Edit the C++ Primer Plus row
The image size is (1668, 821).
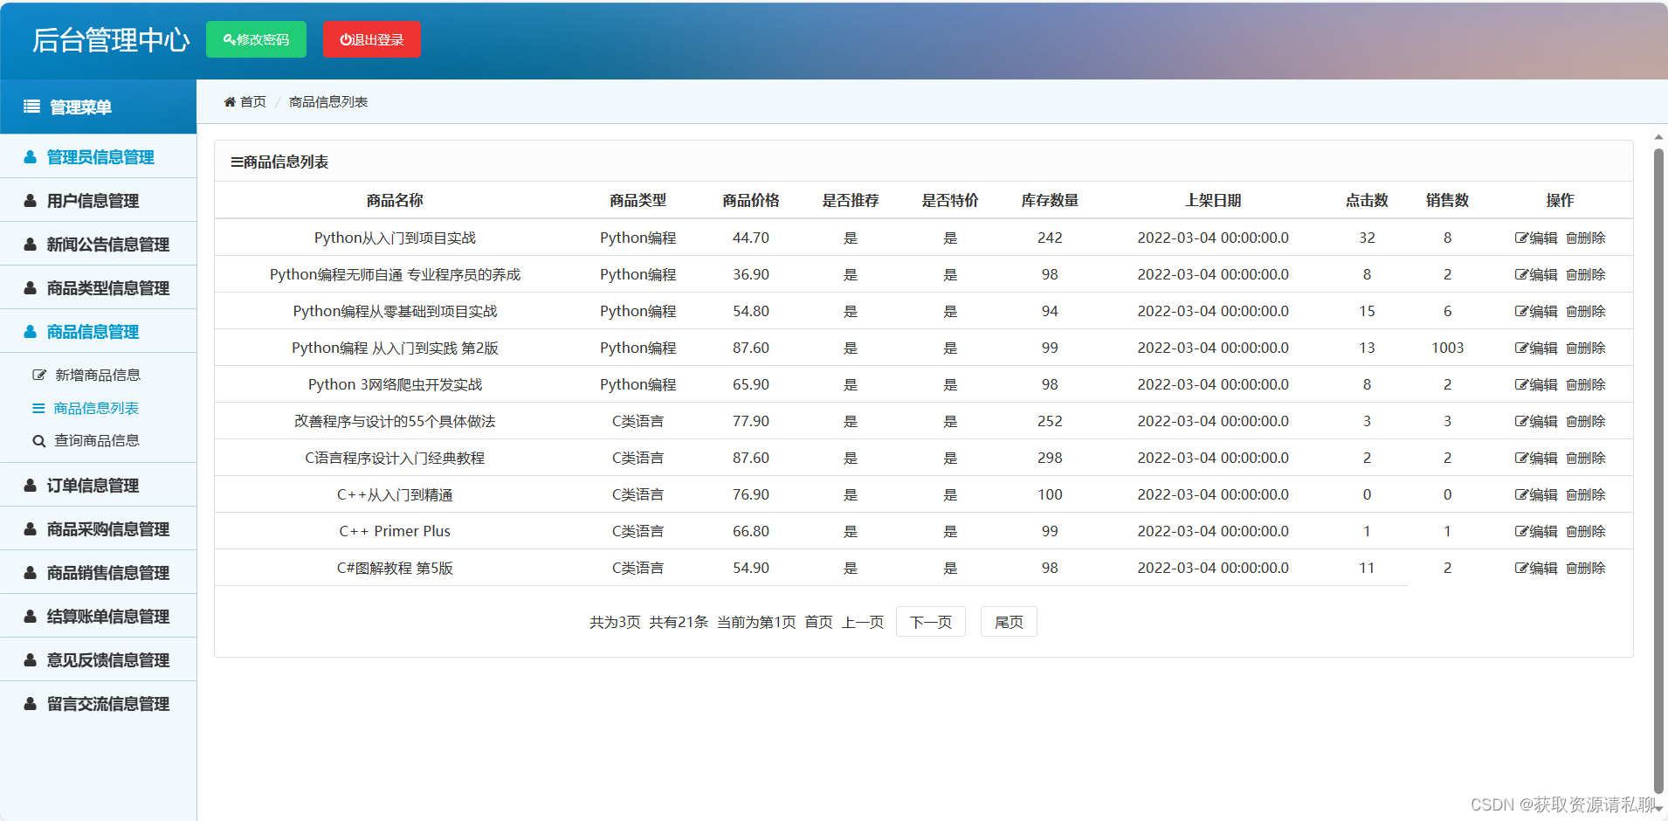(1536, 531)
